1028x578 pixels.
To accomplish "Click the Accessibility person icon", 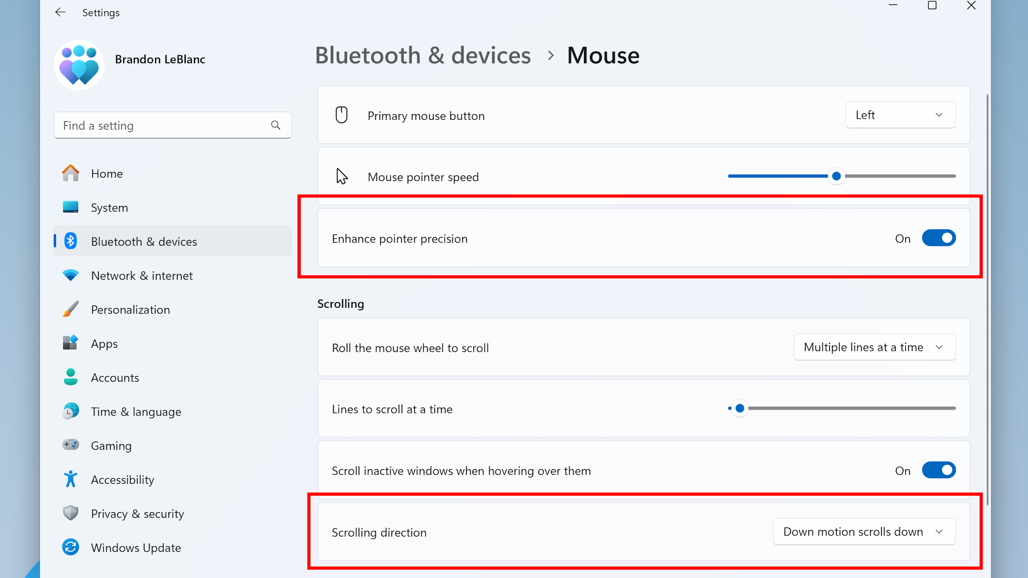I will point(70,479).
